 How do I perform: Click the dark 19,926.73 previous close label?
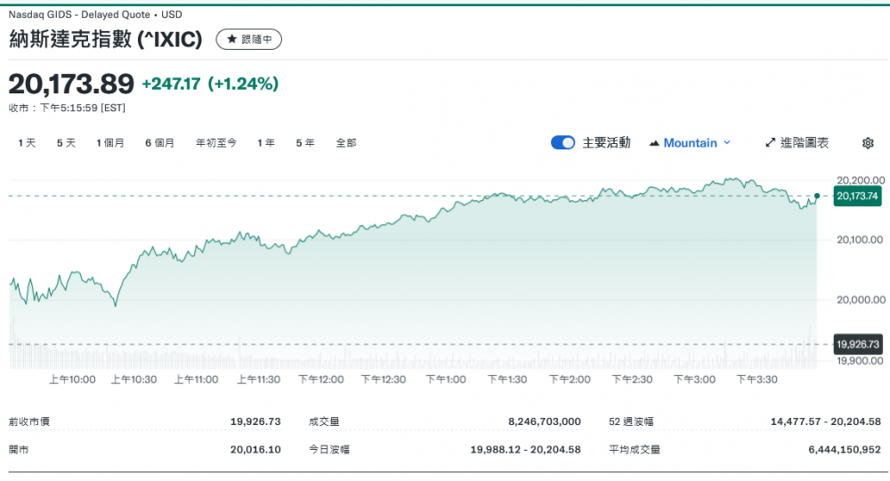[x=857, y=344]
